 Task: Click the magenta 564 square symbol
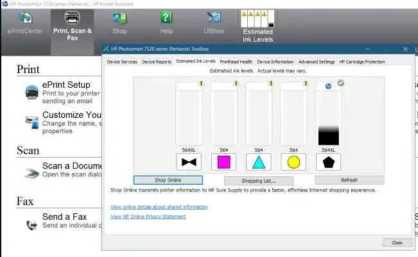coord(223,162)
